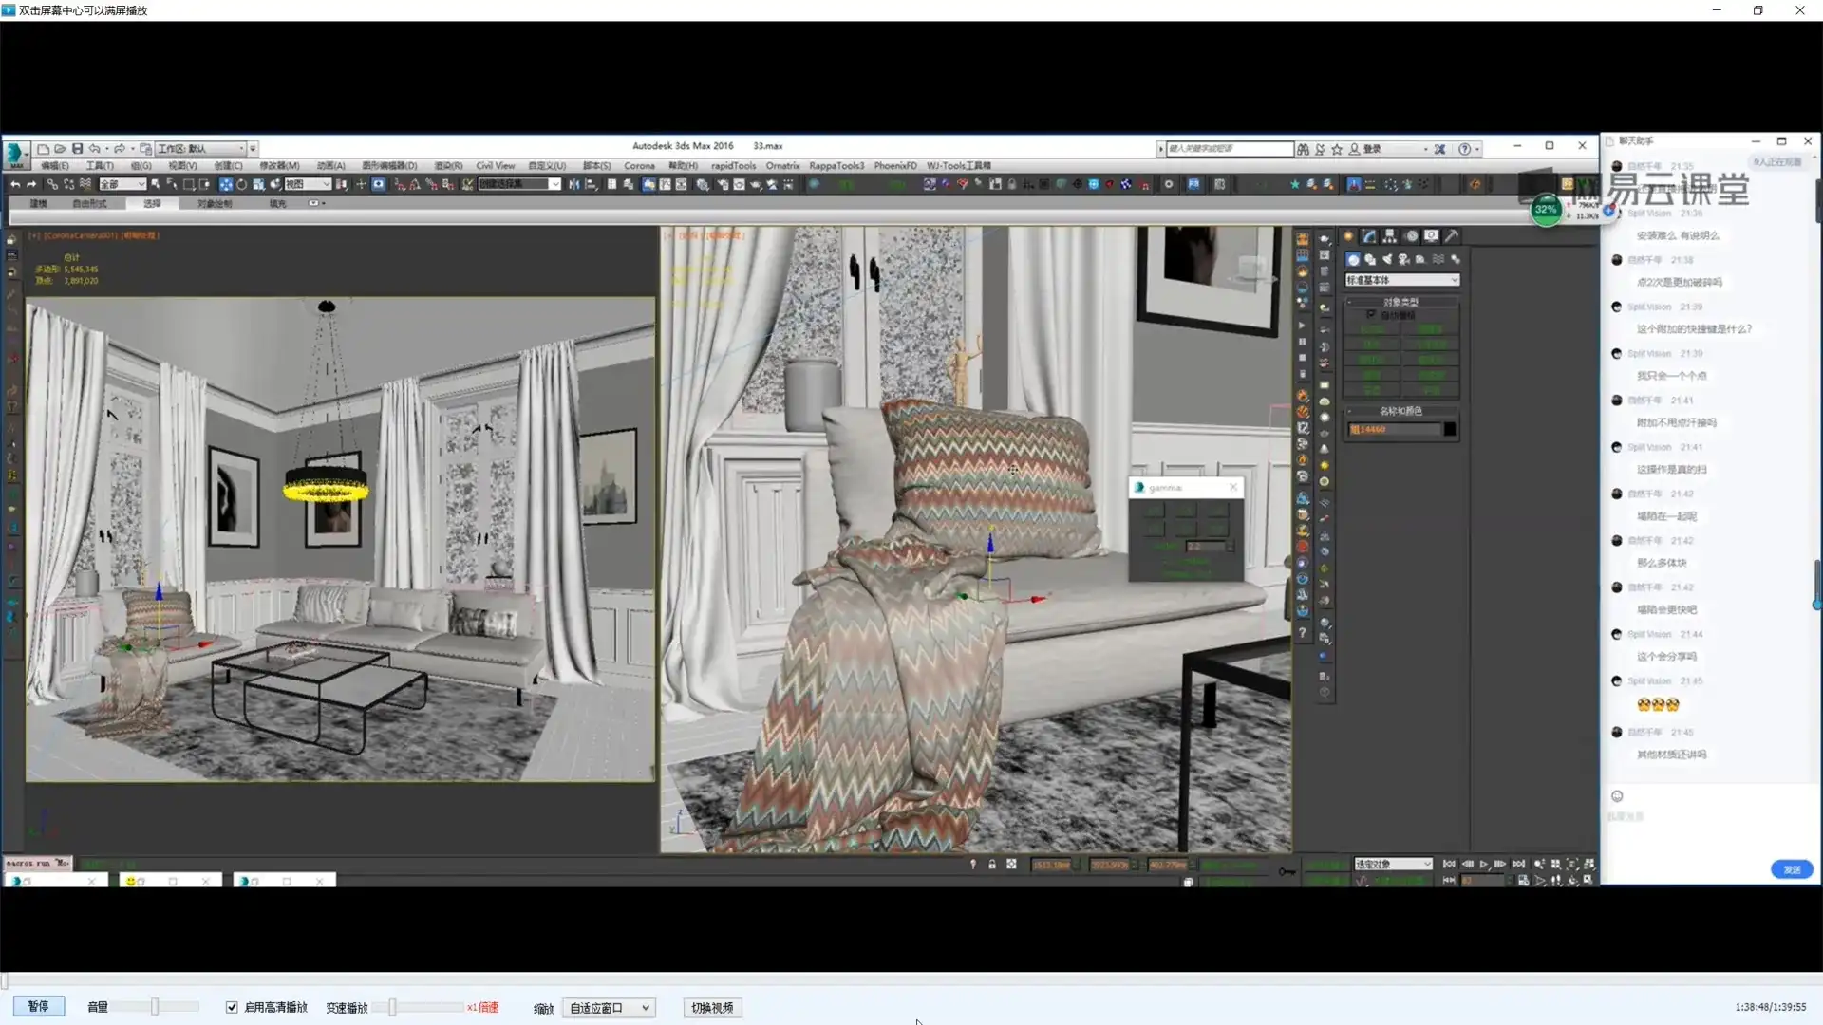
Task: Toggle the 启用高清播放 checkbox
Action: click(x=232, y=1007)
